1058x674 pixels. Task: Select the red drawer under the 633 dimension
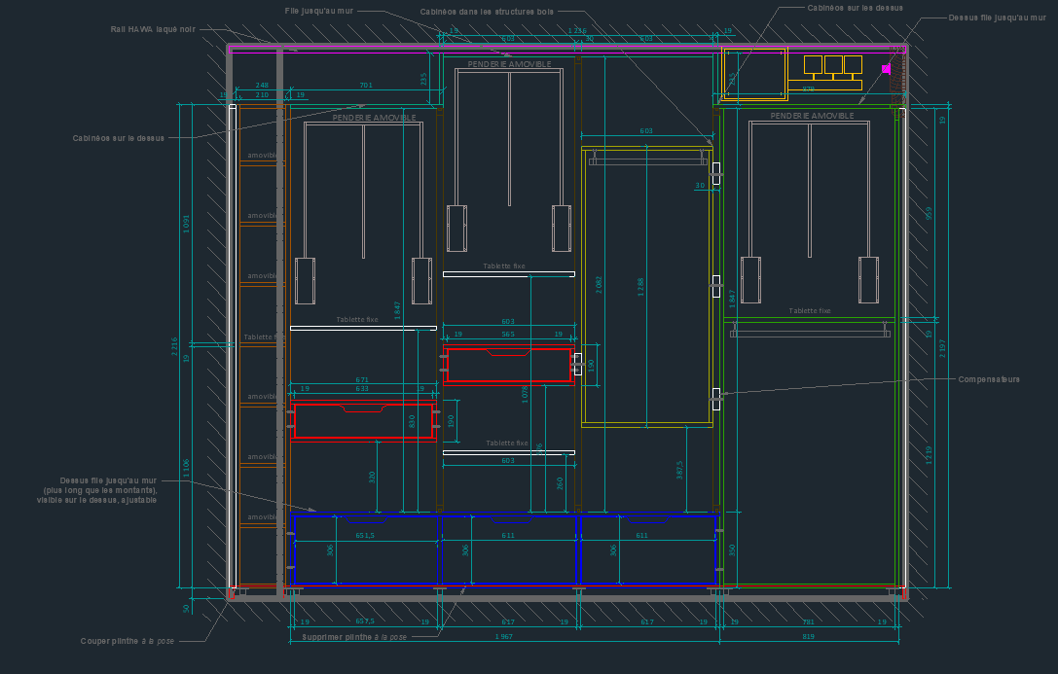point(361,422)
